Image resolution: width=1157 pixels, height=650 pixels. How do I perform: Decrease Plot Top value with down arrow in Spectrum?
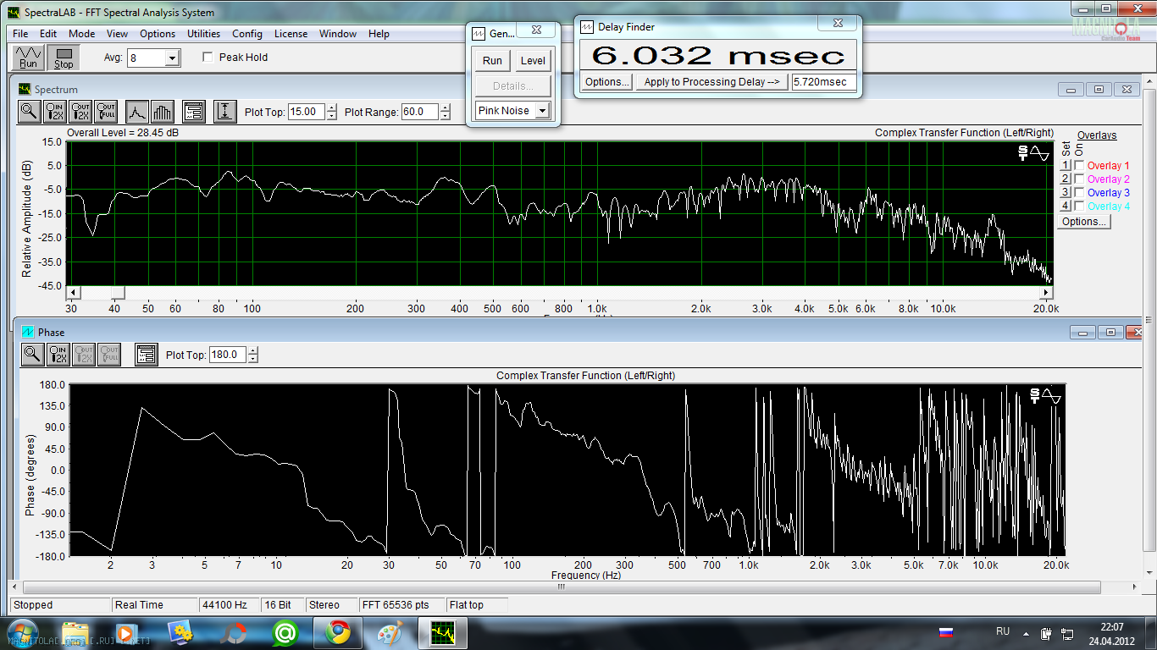(x=331, y=116)
